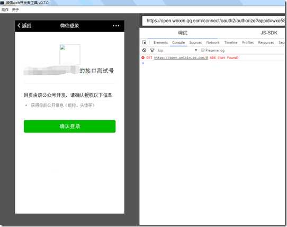Switch to the Network tab
Screen dimensions: 287x227
tap(213, 43)
